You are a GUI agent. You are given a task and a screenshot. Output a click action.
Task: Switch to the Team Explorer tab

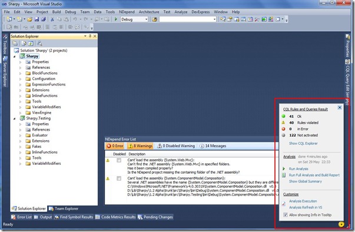[64, 208]
